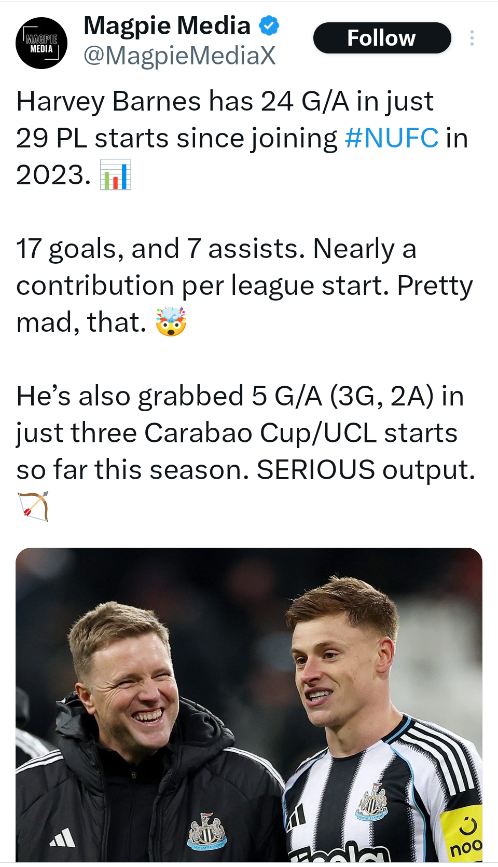Open the Magpie Media profile avatar
The width and height of the screenshot is (498, 867).
coord(41,43)
